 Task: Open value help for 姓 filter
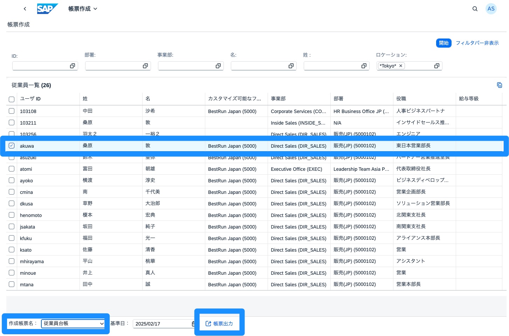(x=364, y=66)
